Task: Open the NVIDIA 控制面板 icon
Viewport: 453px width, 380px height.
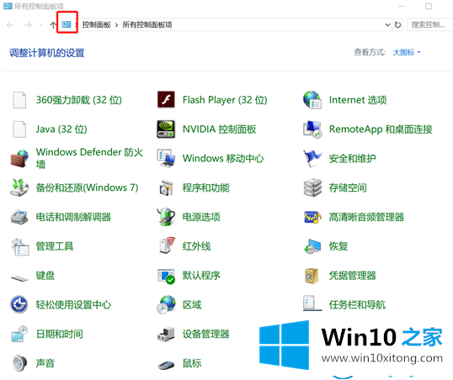Action: point(166,129)
